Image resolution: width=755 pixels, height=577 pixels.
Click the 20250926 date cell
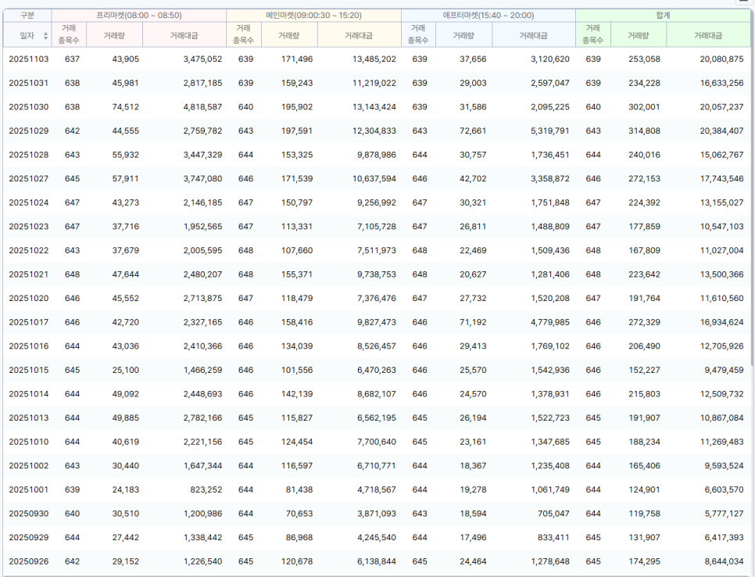click(28, 561)
